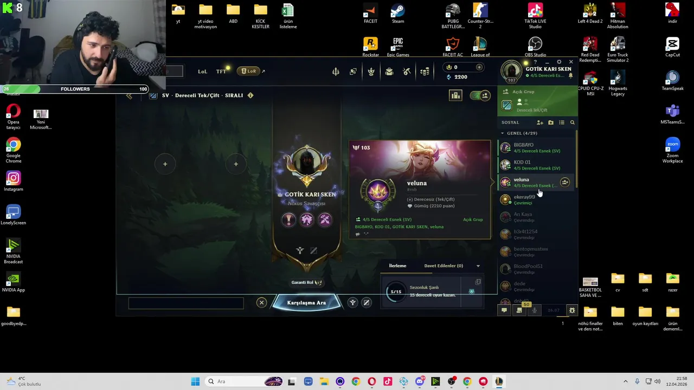The width and height of the screenshot is (694, 390).
Task: Open the TeamSpeak desktop shortcut
Action: point(672,81)
